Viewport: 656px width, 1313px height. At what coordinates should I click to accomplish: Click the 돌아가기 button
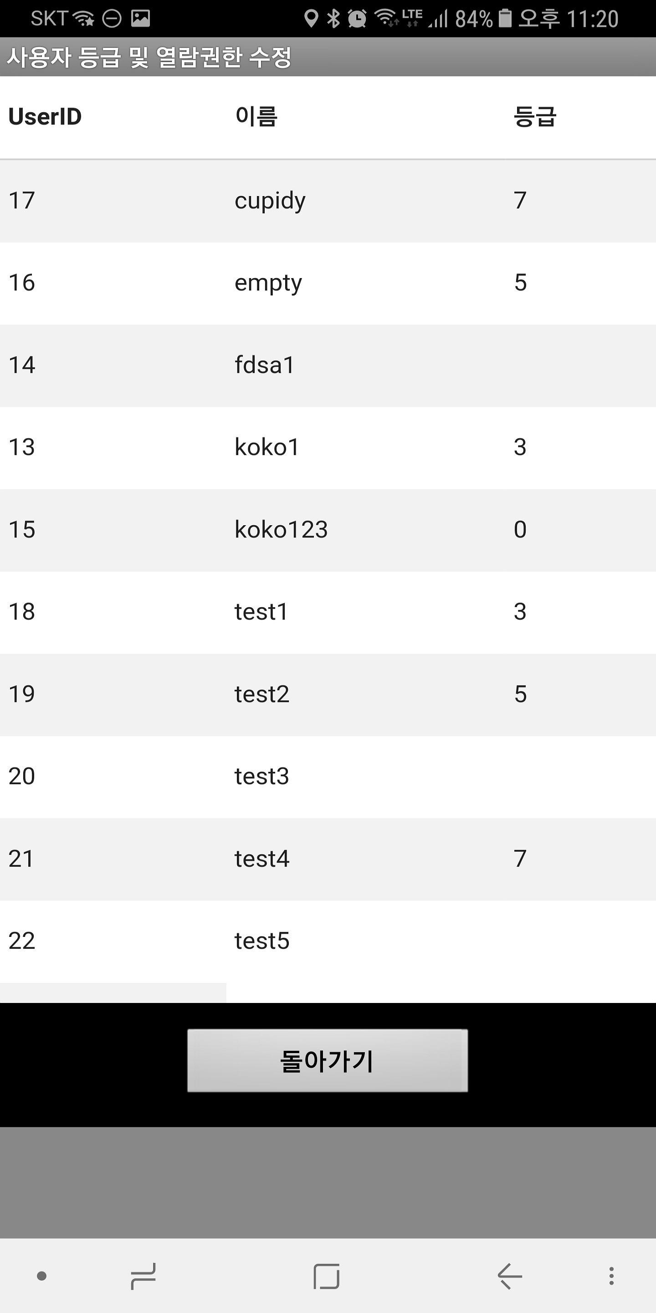coord(328,1061)
